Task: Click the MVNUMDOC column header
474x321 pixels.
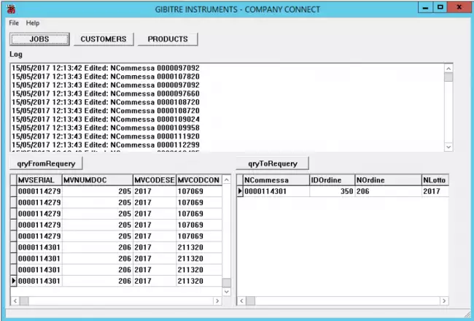Action: [96, 179]
